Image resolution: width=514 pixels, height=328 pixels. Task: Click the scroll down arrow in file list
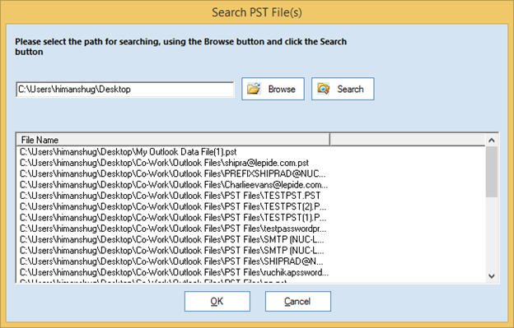click(x=492, y=276)
